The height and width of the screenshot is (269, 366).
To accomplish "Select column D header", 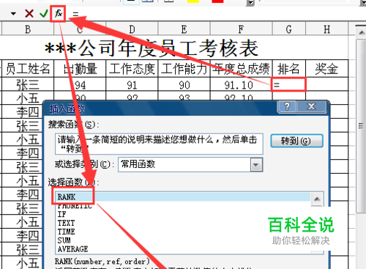I will (132, 29).
